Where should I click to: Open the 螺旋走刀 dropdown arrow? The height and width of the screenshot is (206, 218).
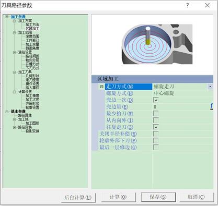pyautogui.click(x=210, y=87)
